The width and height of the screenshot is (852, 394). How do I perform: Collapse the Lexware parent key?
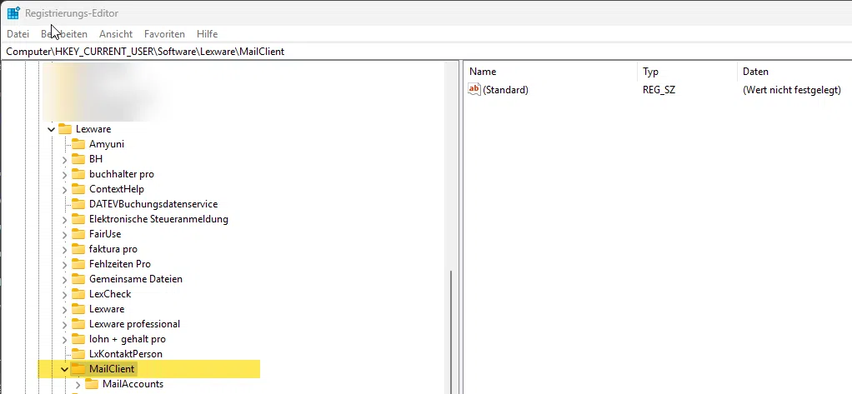(51, 130)
